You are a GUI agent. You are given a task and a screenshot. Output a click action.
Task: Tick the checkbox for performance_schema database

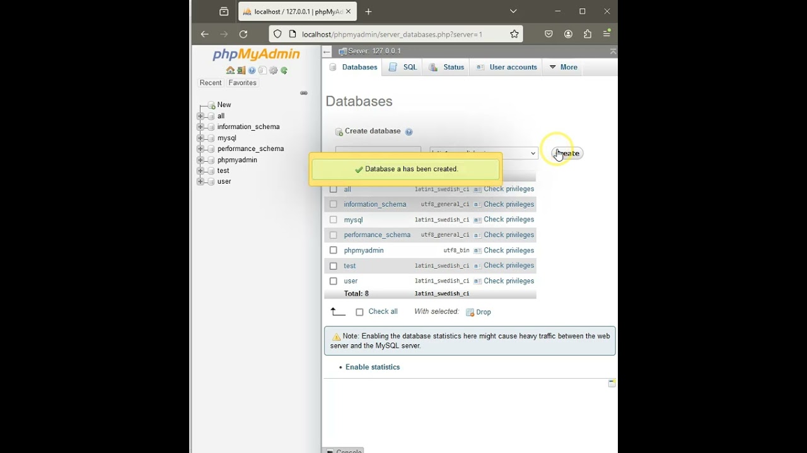[x=334, y=235]
